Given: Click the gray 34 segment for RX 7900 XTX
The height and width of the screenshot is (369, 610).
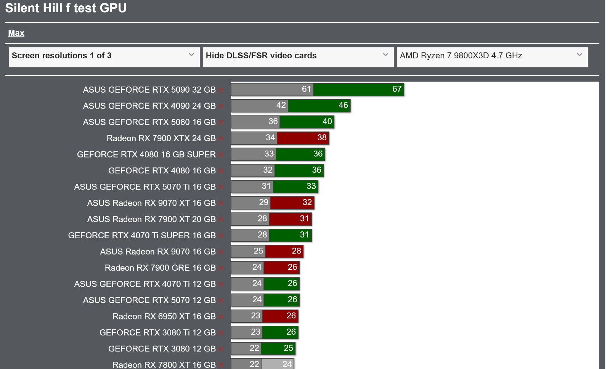Looking at the screenshot, I should click(254, 138).
